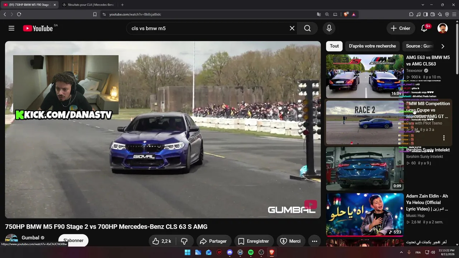The image size is (459, 258).
Task: Click the browser address bar URL
Action: (135, 14)
